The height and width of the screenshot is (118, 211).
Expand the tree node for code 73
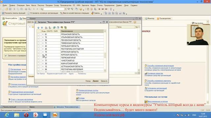(43, 37)
